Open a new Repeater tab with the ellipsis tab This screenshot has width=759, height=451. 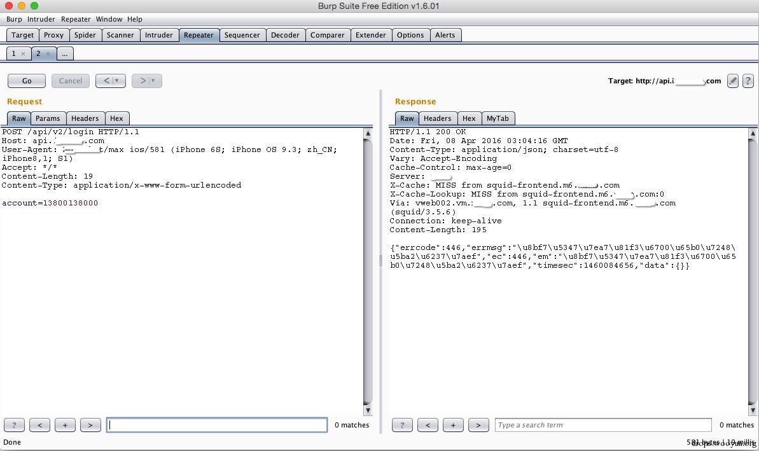point(65,53)
